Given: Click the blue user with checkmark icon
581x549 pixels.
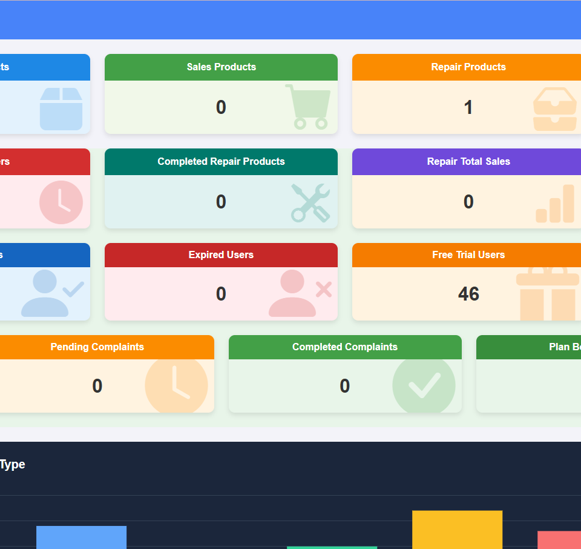Looking at the screenshot, I should [52, 293].
